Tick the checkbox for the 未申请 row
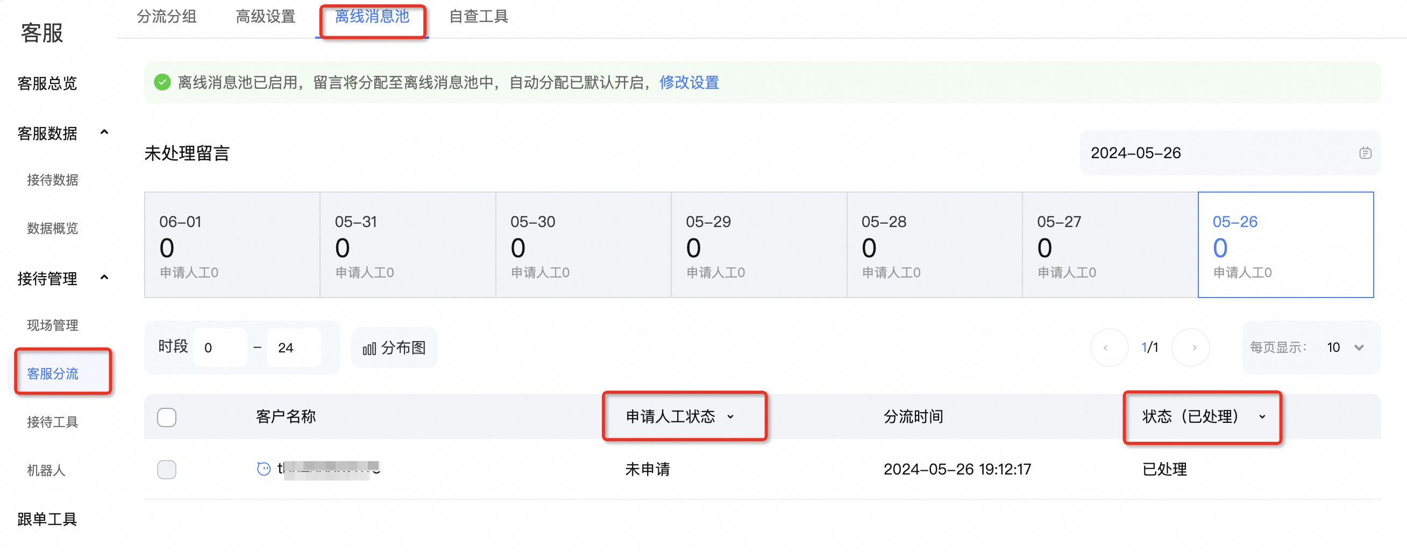Image resolution: width=1407 pixels, height=552 pixels. (167, 470)
